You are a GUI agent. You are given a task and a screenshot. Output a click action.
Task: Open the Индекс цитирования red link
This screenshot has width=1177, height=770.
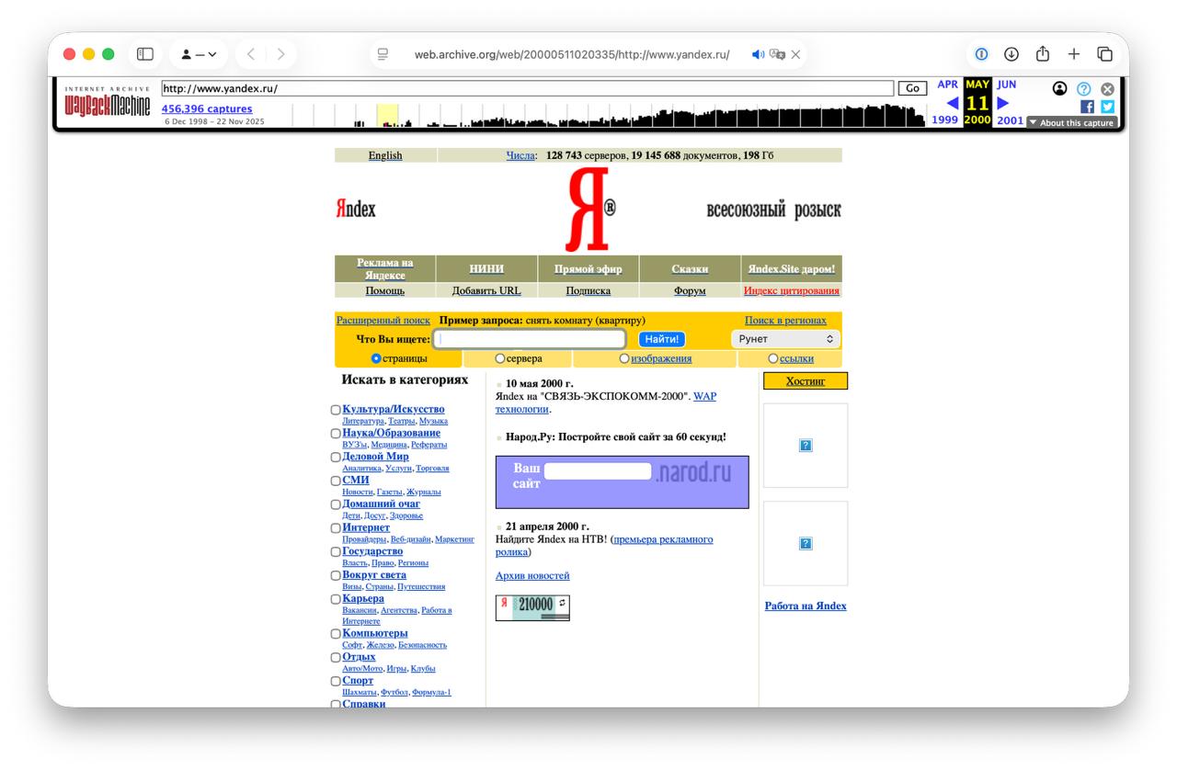coord(792,291)
